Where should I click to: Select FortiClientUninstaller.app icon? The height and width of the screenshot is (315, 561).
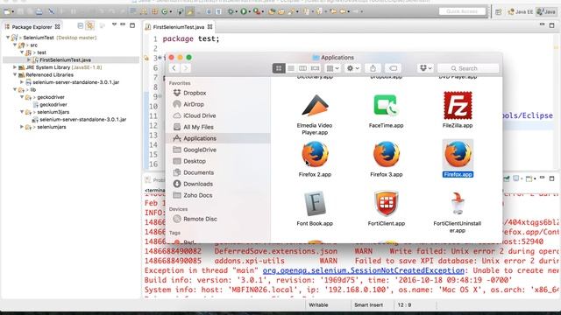coord(458,204)
